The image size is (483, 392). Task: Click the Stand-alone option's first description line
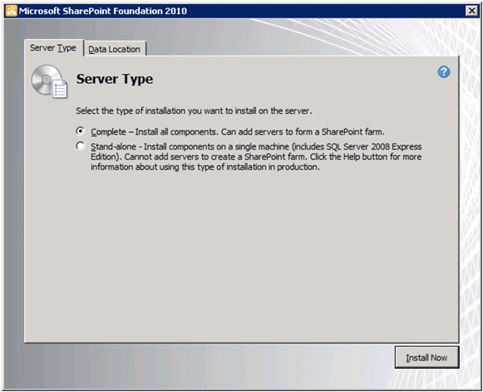coord(256,146)
